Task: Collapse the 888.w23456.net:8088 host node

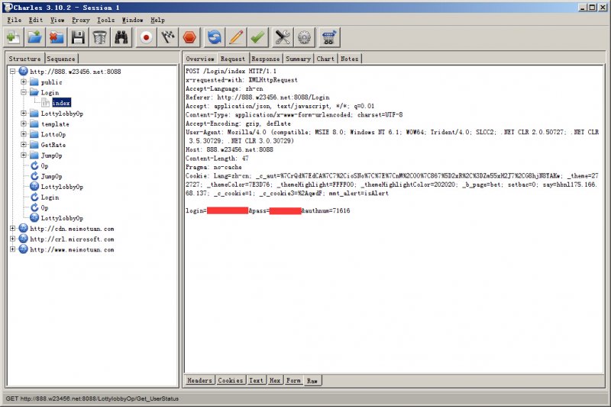Action: pos(12,72)
